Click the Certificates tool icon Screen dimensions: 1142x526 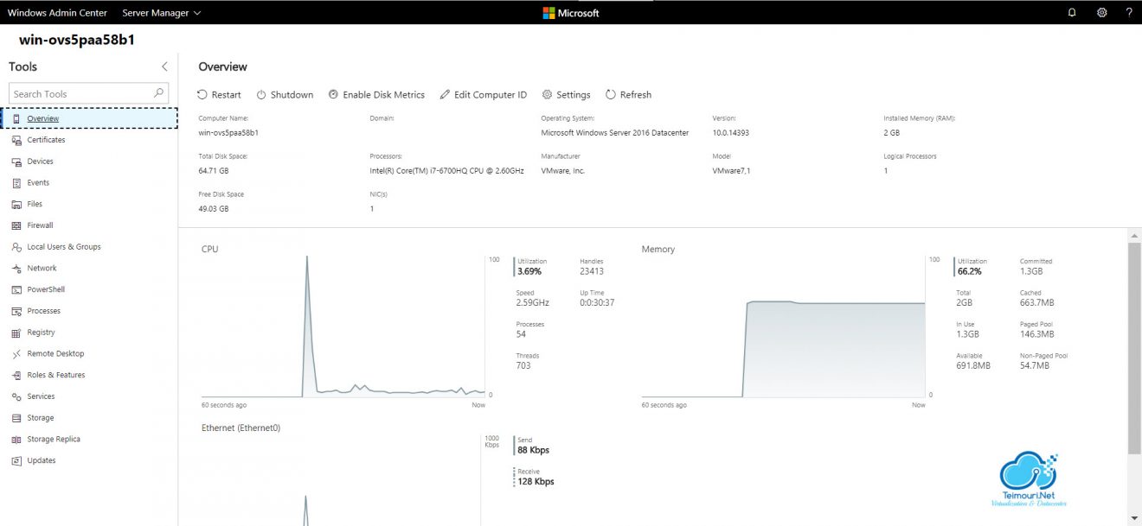(16, 140)
